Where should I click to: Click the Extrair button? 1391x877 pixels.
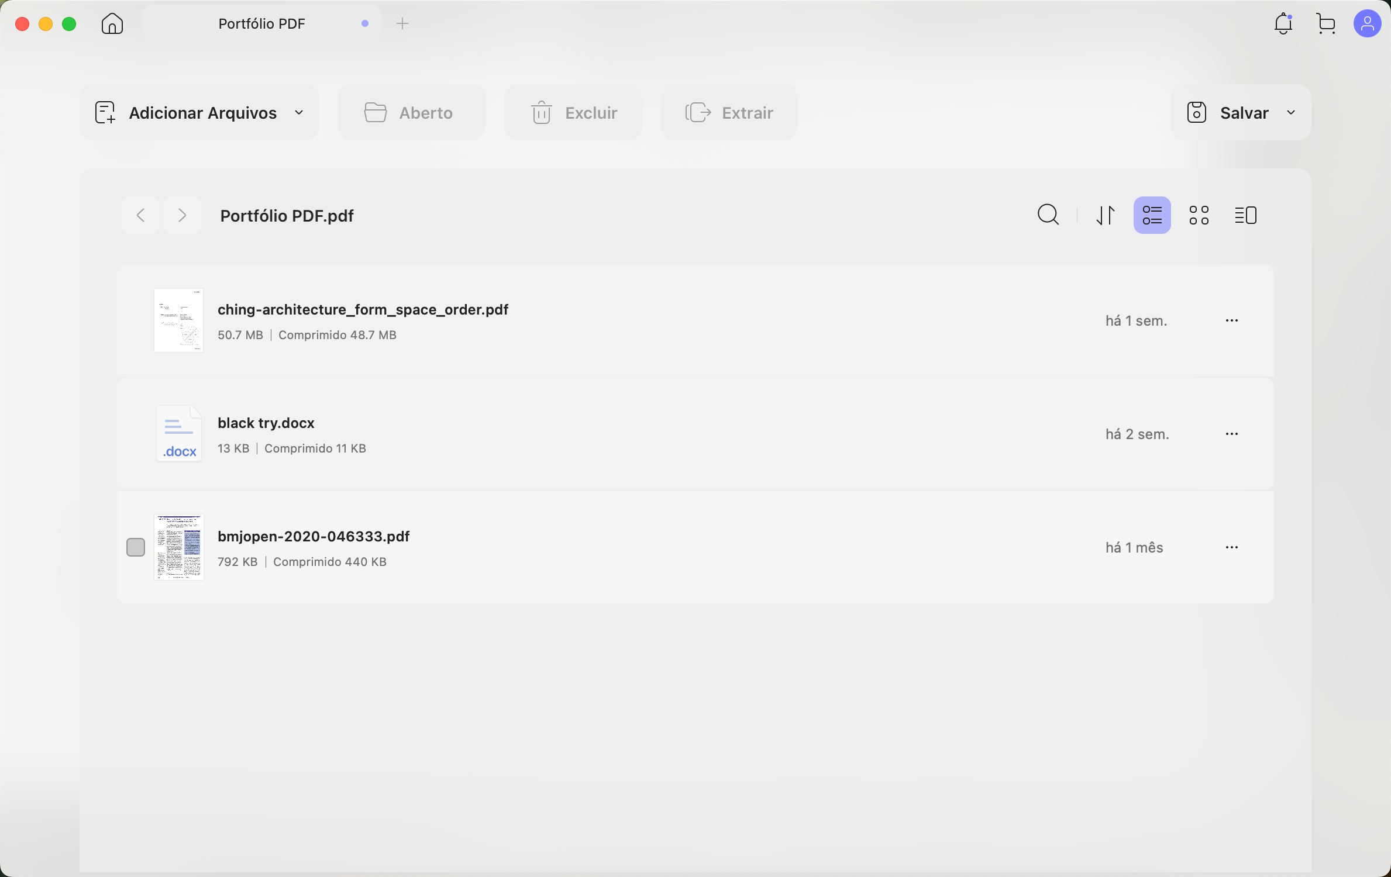[x=729, y=112]
